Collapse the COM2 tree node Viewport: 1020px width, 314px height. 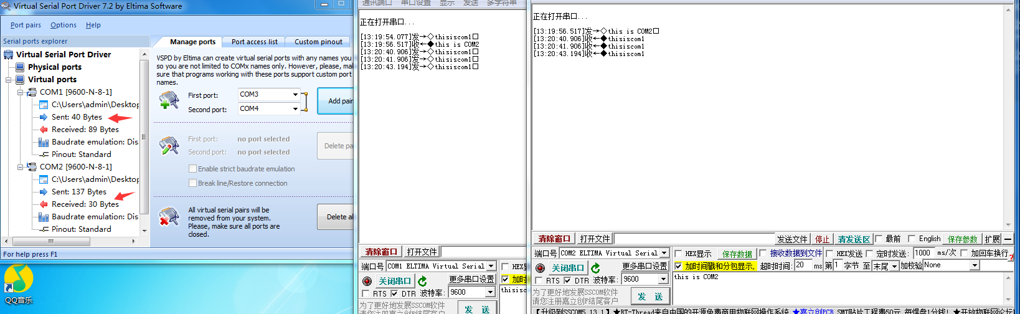[x=21, y=167]
